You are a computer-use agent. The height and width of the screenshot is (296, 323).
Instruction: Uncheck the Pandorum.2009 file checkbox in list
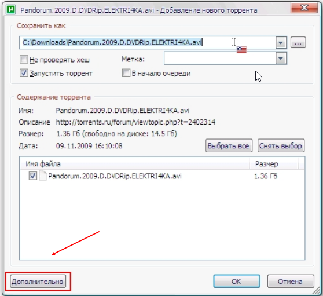point(33,176)
